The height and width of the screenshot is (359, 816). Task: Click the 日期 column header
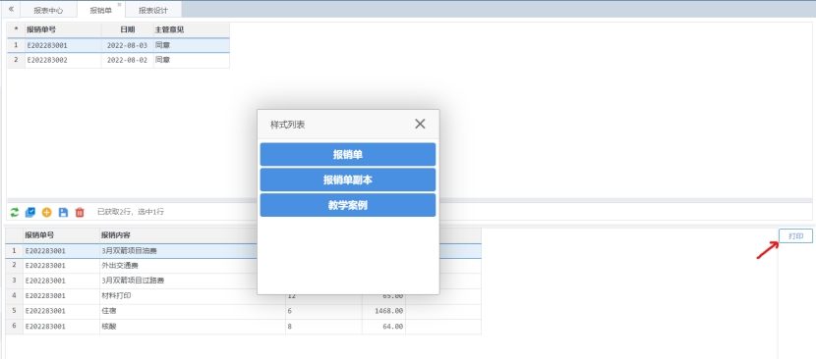tap(128, 29)
